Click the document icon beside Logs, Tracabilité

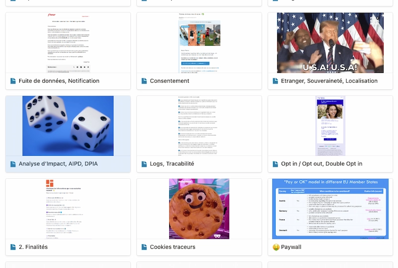click(144, 164)
